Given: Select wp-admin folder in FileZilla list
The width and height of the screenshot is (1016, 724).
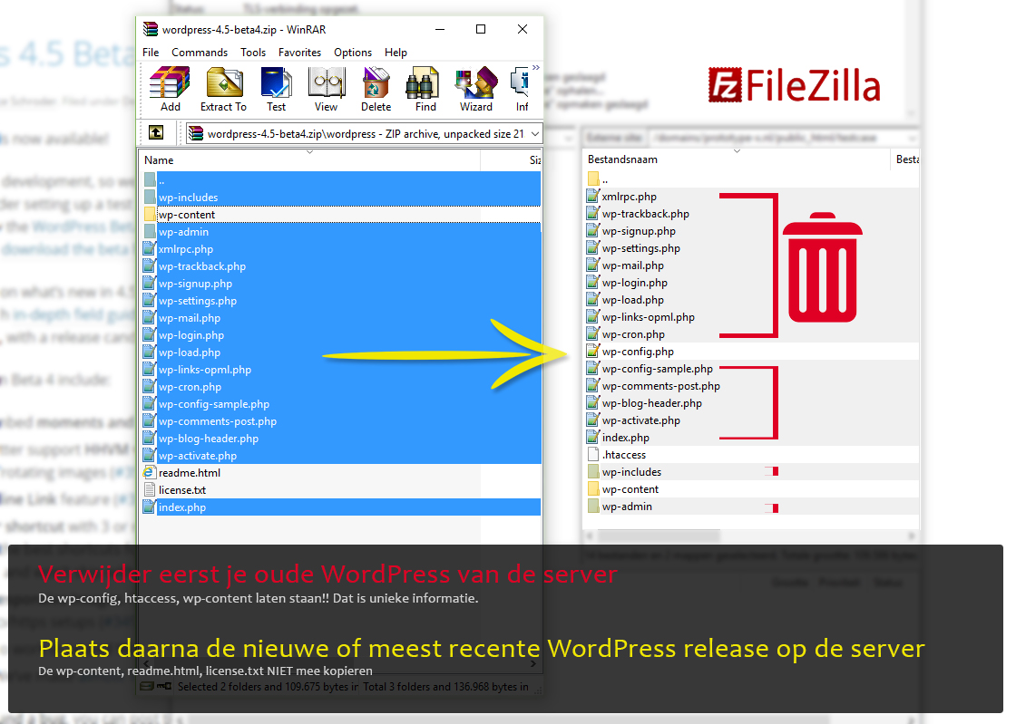Looking at the screenshot, I should click(751, 507).
